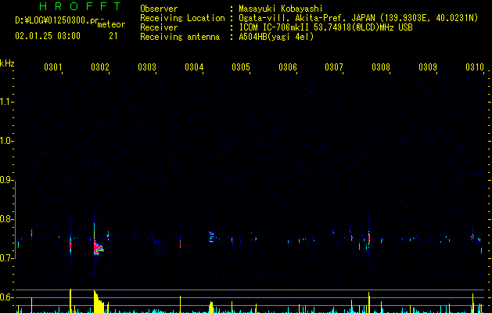Click the HROFFT title text

pos(81,6)
